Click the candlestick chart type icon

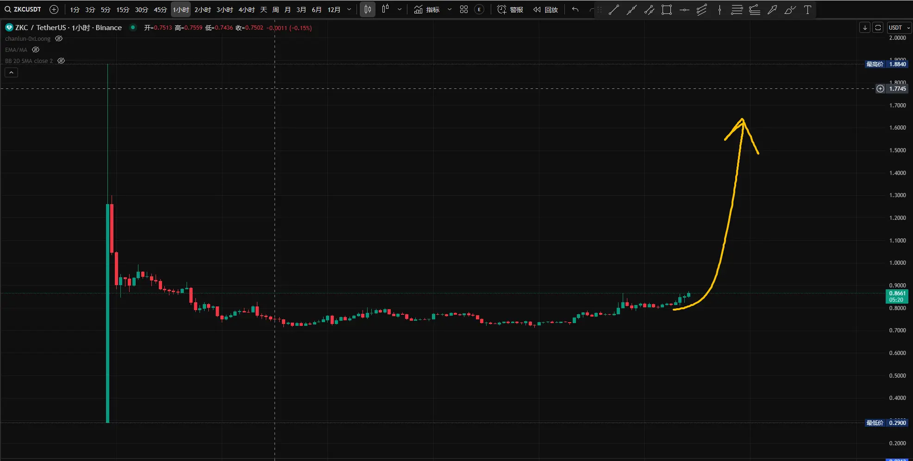pos(368,9)
